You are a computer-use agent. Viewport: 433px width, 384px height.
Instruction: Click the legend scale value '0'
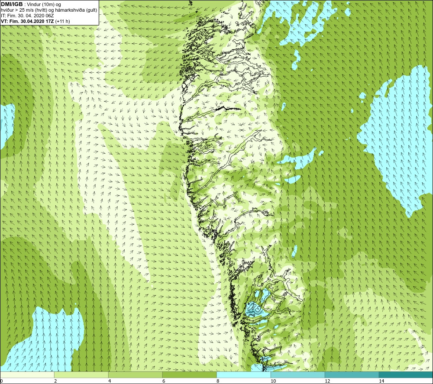coord(2,381)
